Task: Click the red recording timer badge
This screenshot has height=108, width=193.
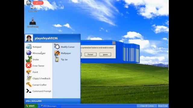Action: 38,3
